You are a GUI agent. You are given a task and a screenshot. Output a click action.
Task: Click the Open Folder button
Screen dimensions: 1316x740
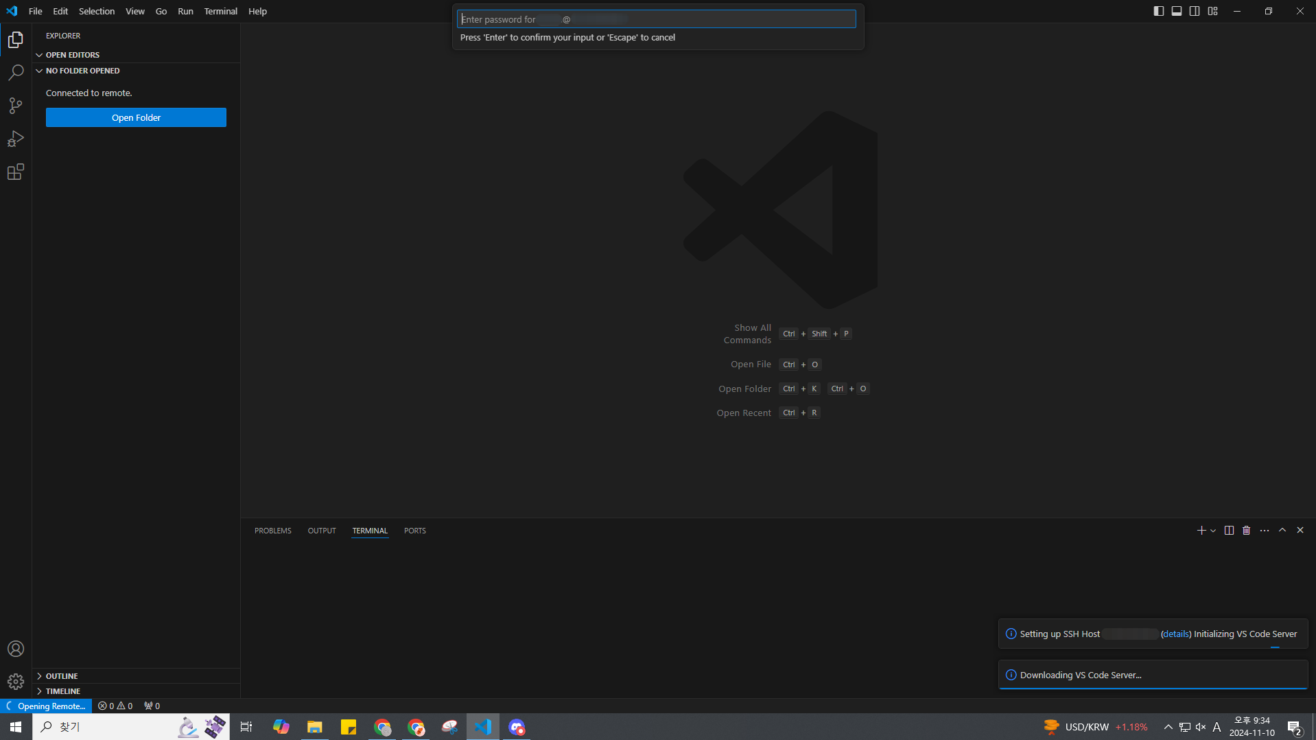coord(136,117)
